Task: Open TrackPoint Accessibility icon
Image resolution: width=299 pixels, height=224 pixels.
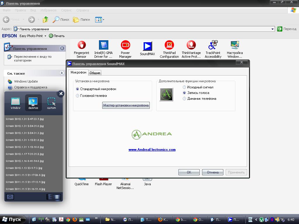Action: [213, 49]
